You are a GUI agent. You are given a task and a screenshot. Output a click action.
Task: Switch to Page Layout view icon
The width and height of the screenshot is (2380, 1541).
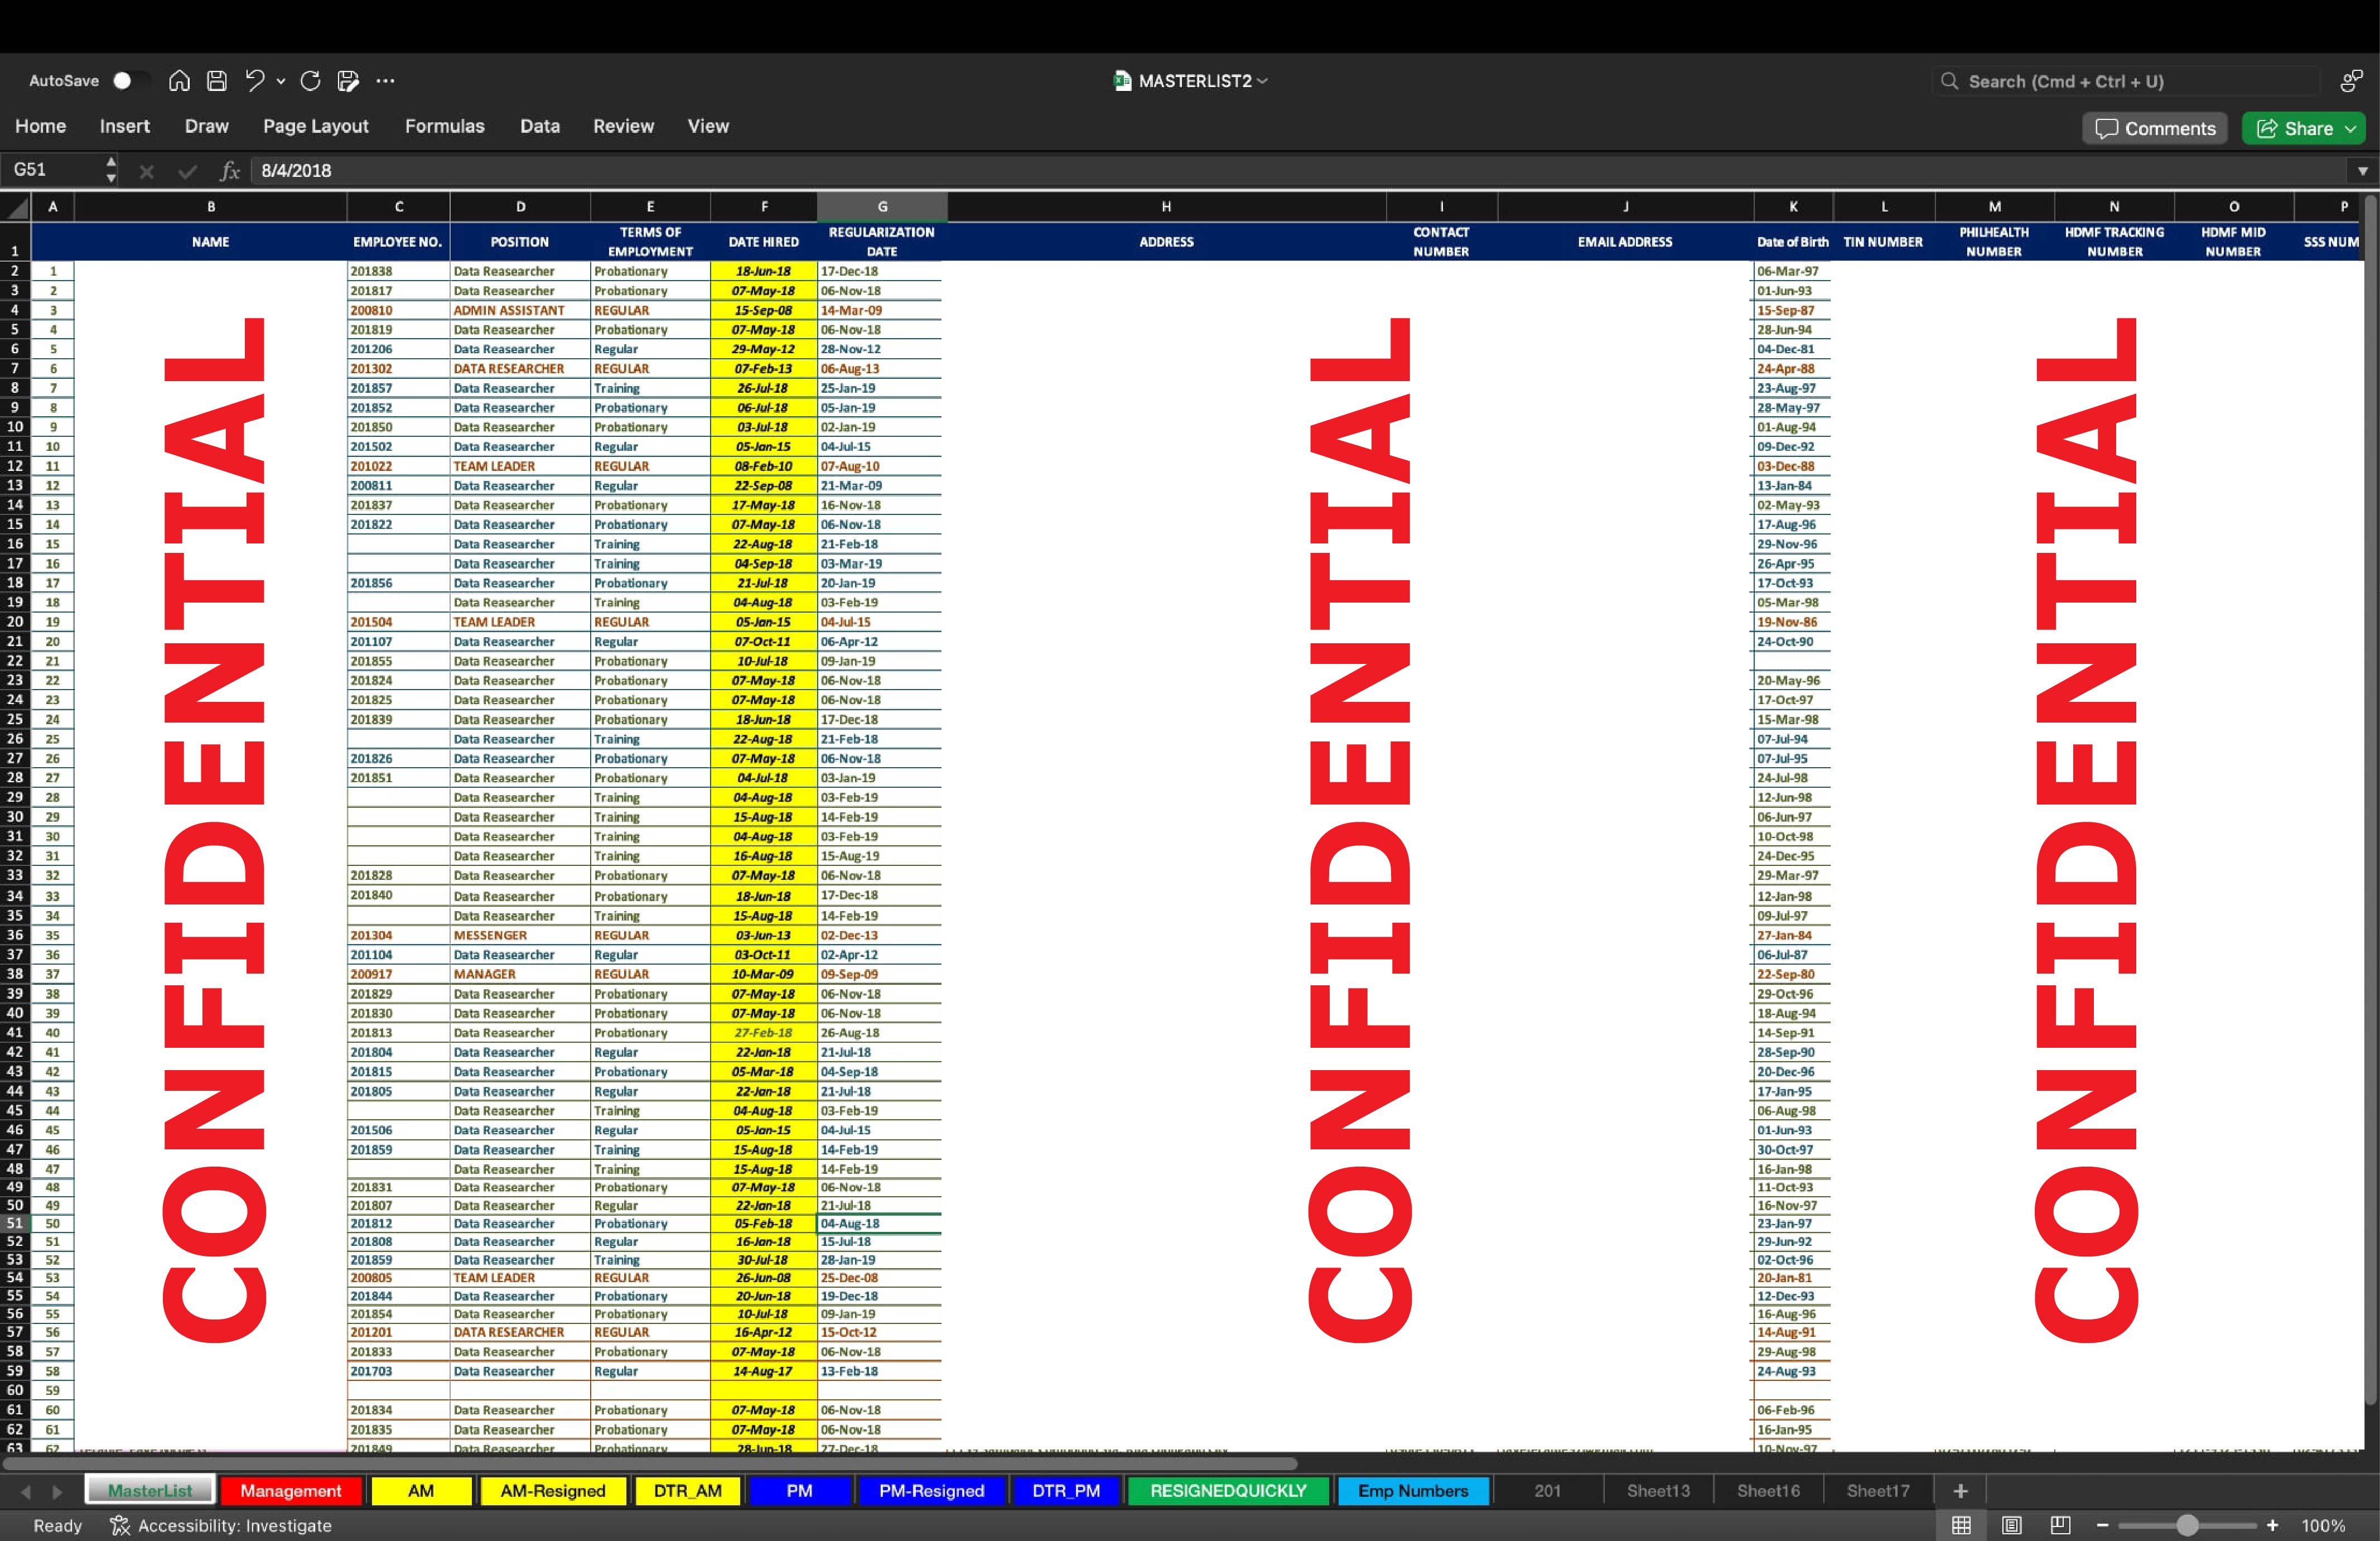coord(2011,1525)
